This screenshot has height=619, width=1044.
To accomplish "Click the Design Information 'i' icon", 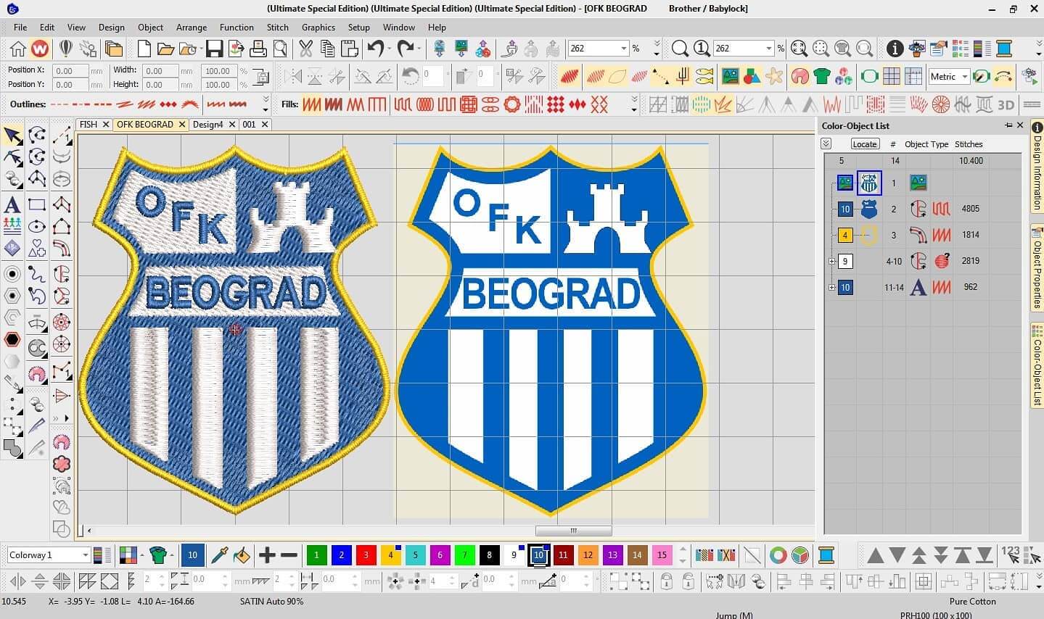I will tap(895, 49).
